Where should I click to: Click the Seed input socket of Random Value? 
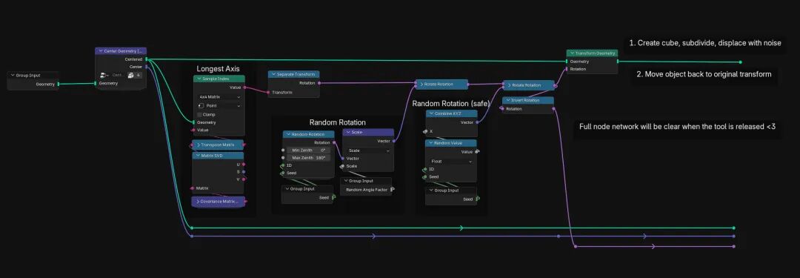(425, 177)
